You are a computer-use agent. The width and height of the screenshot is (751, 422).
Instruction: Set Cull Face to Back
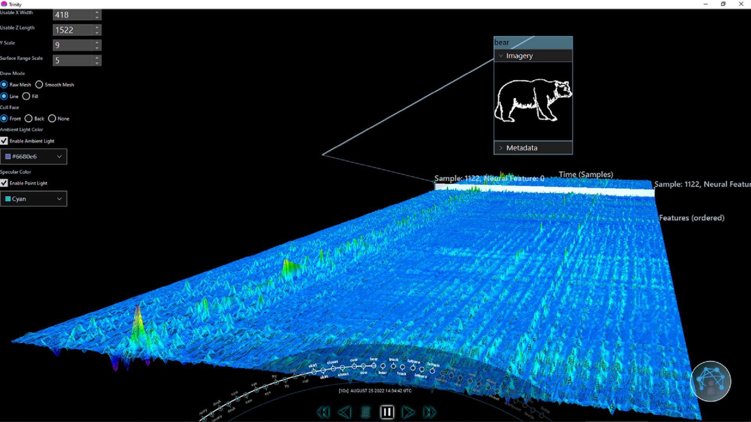click(29, 119)
